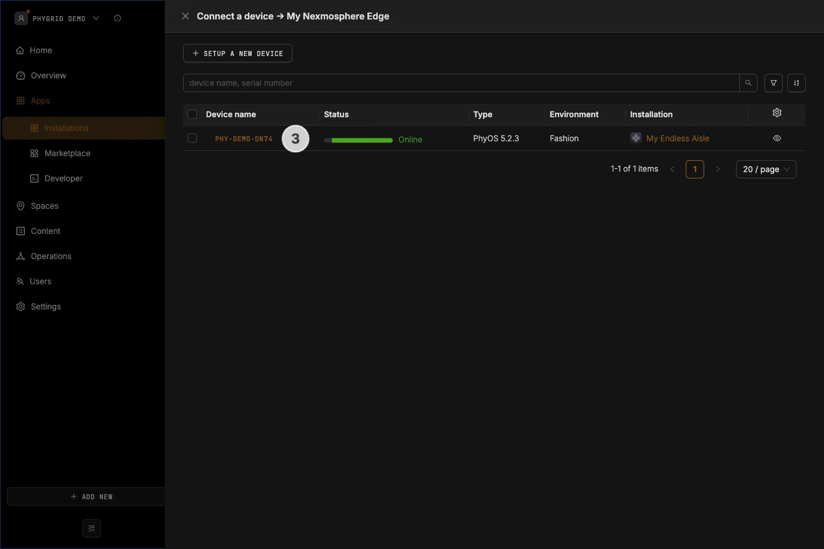Focus the device name search field
This screenshot has height=549, width=824.
461,83
